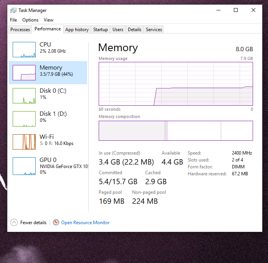
Task: Switch to the Users tab
Action: tap(118, 30)
